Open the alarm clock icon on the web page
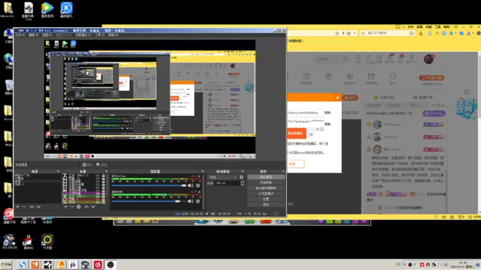This screenshot has width=481, height=270. [x=371, y=76]
